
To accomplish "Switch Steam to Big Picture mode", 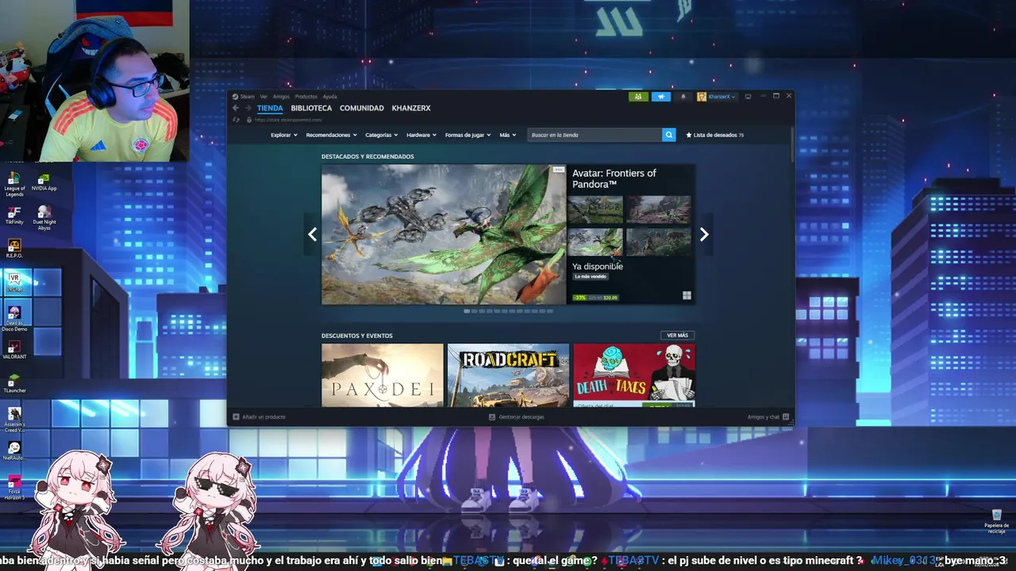I will tap(748, 97).
